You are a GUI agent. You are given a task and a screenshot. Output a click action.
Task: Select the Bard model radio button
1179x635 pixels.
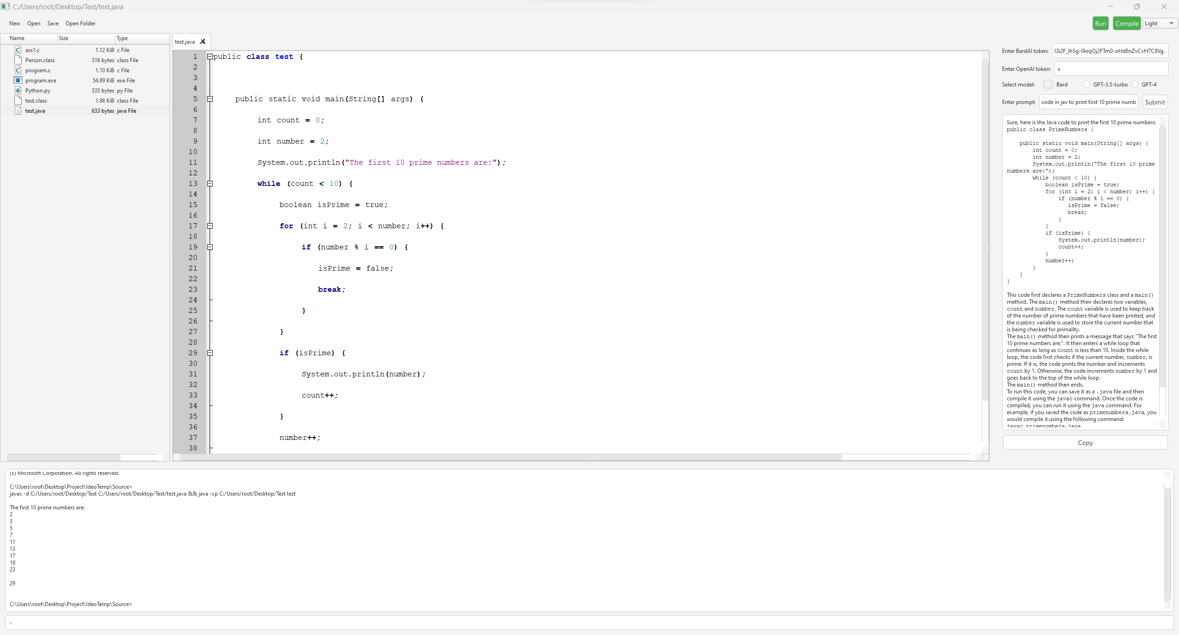1046,85
